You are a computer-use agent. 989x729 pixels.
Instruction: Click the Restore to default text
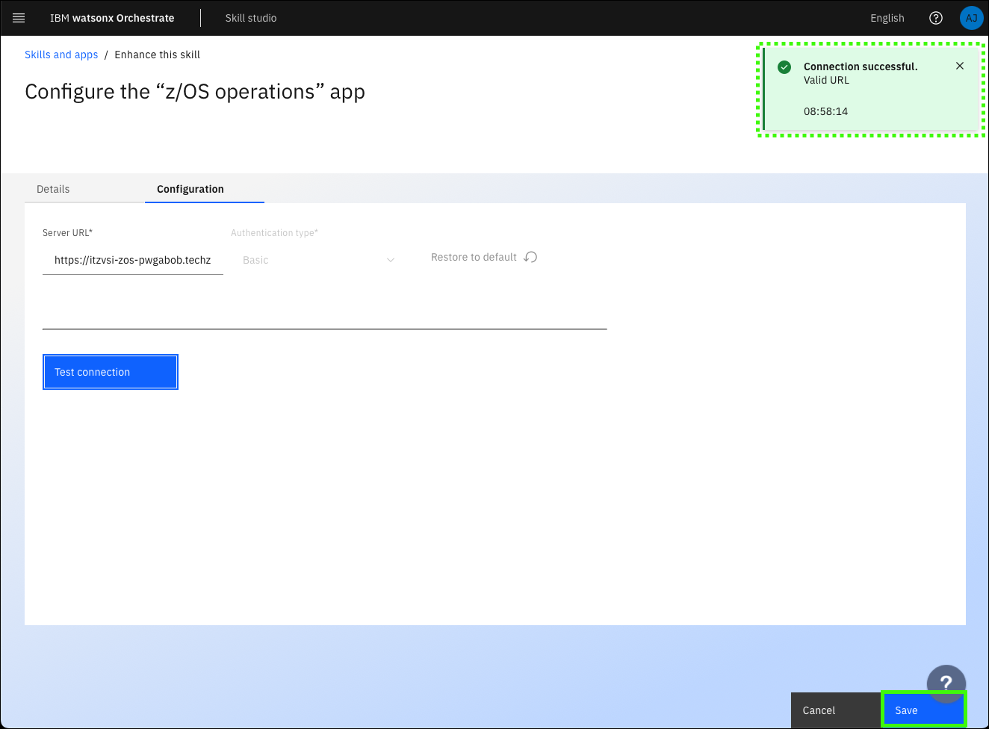click(474, 257)
